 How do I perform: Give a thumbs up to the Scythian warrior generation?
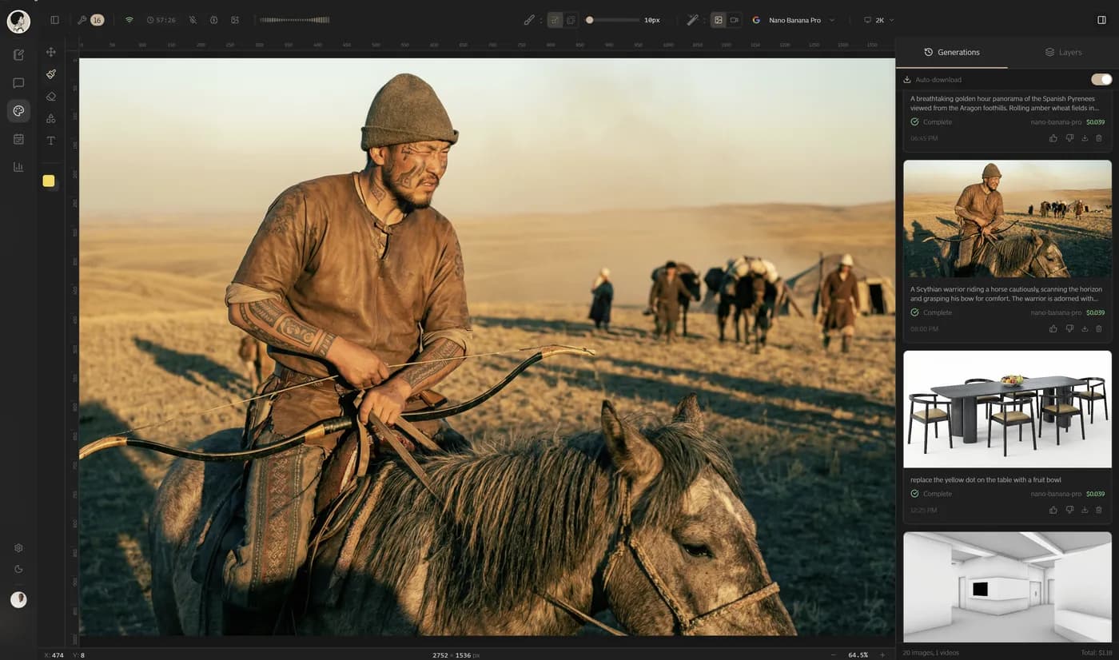coord(1053,328)
